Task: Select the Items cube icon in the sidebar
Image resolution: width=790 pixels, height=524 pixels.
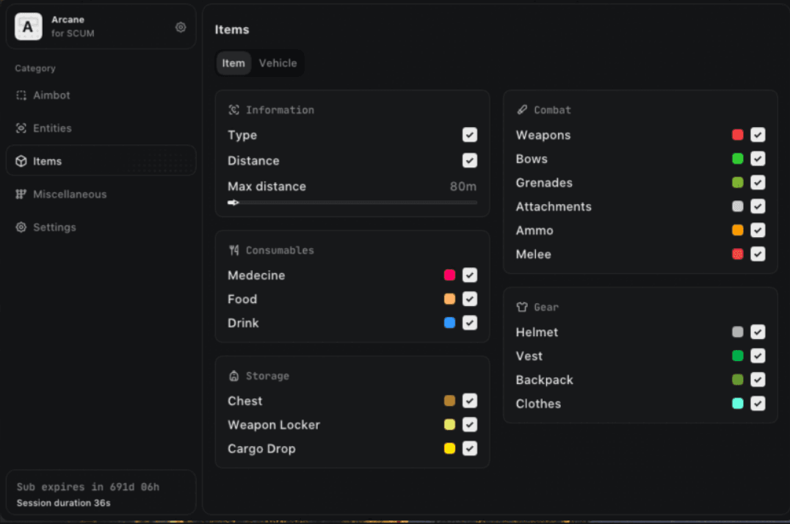Action: pyautogui.click(x=21, y=161)
